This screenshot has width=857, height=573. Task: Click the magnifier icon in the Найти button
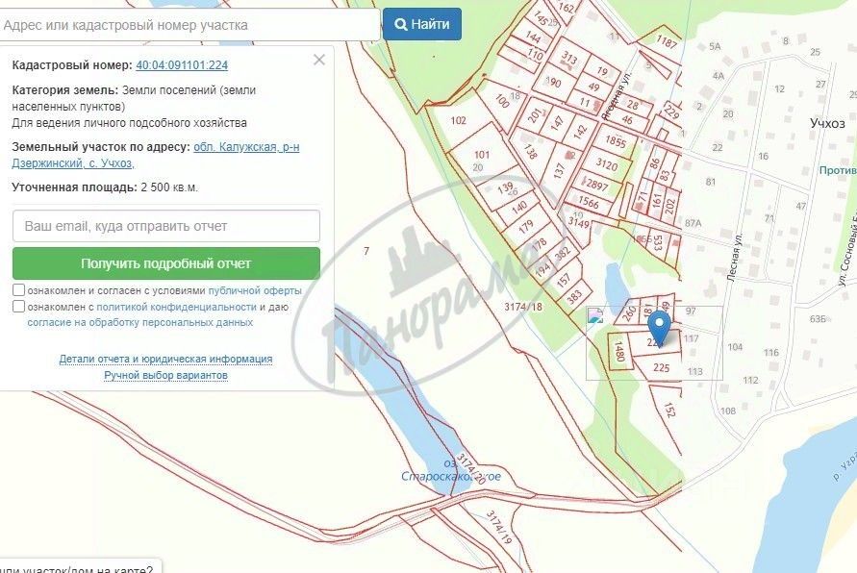coord(401,25)
